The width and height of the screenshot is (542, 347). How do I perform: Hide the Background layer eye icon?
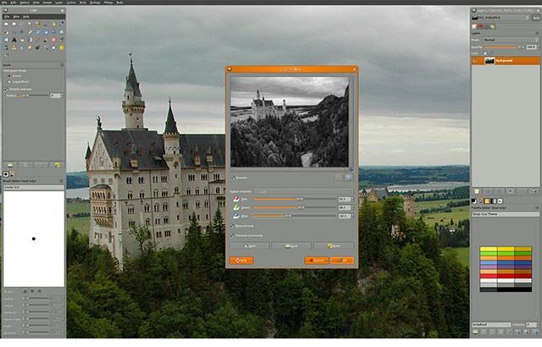tap(476, 61)
